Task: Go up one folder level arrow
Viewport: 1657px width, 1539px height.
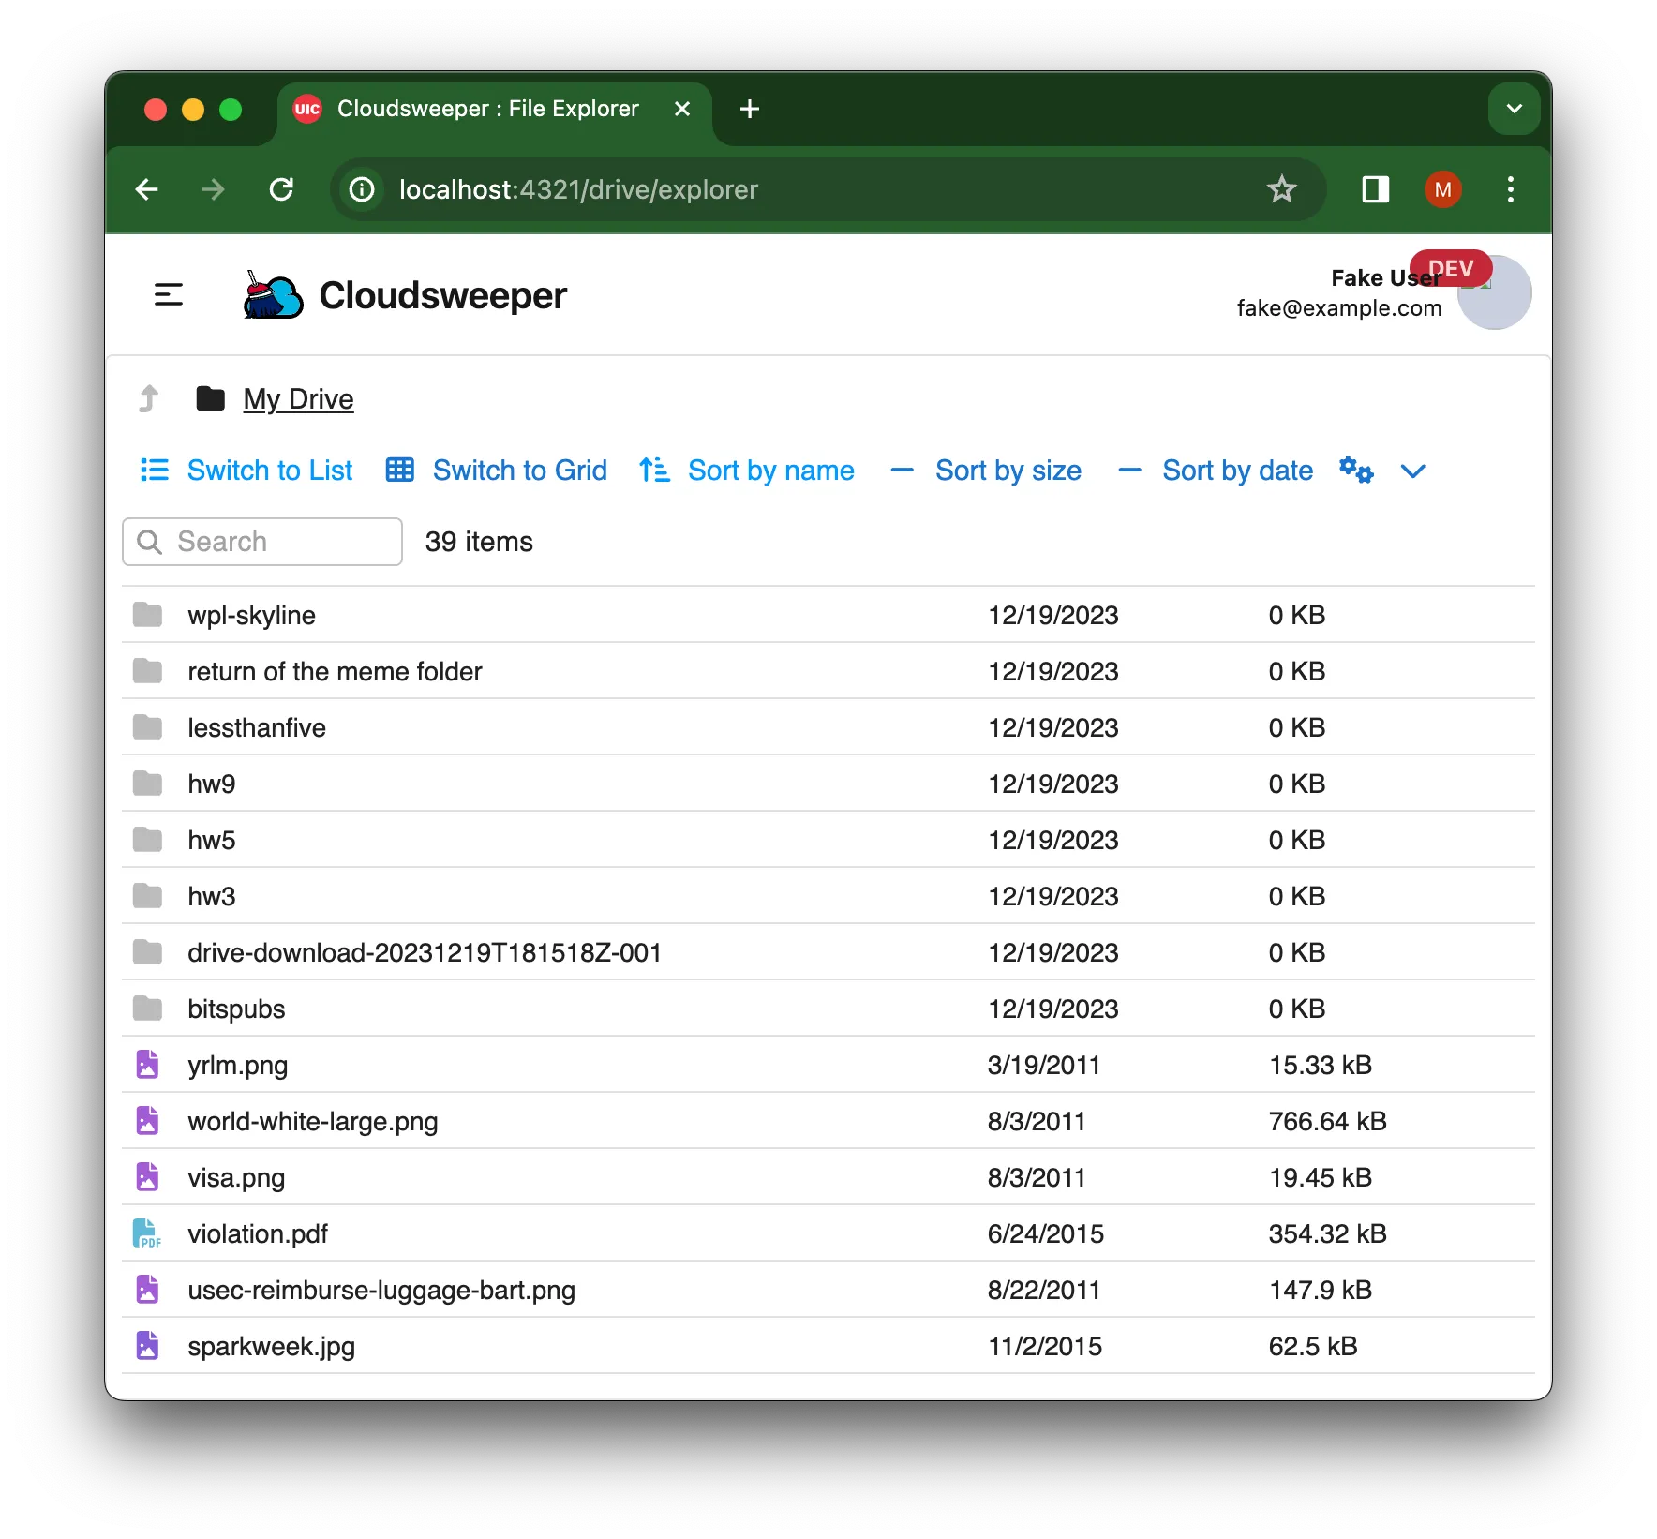Action: coord(148,398)
